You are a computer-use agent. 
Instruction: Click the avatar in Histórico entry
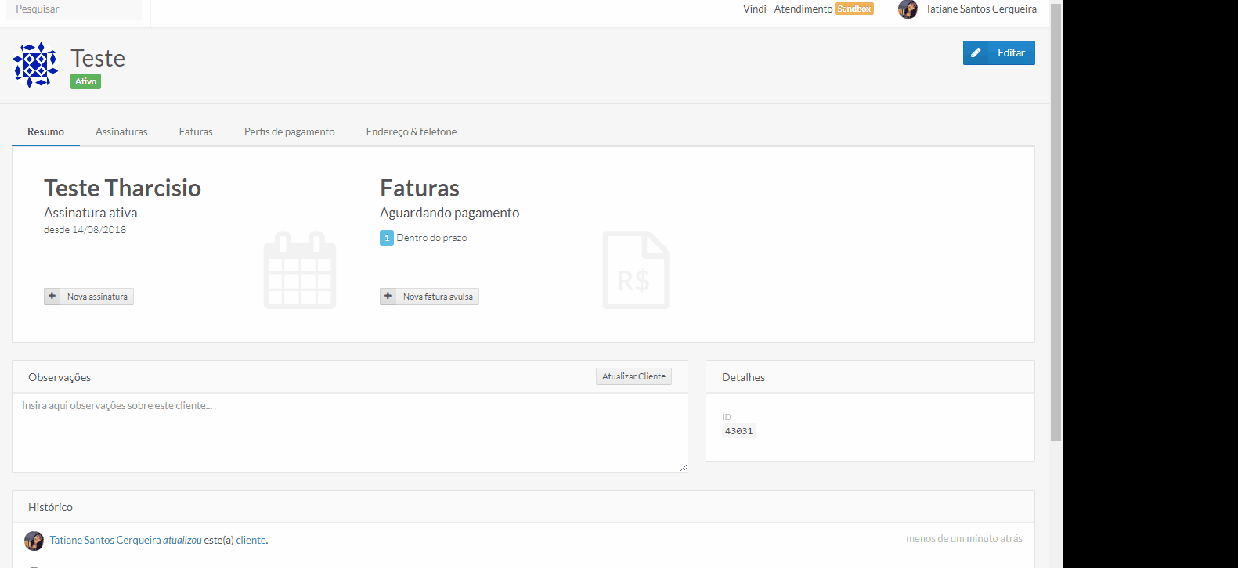34,541
